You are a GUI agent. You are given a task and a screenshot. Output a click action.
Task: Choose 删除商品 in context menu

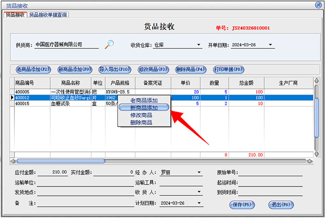tap(141, 122)
